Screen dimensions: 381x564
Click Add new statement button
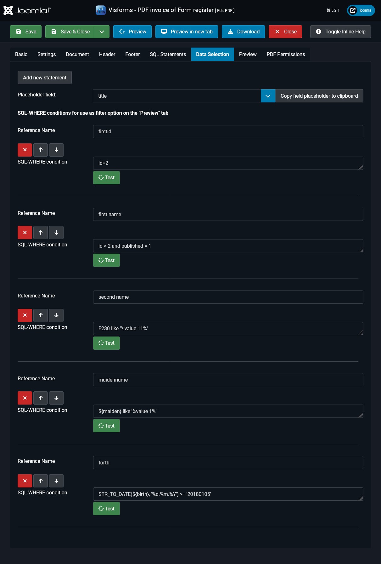45,78
